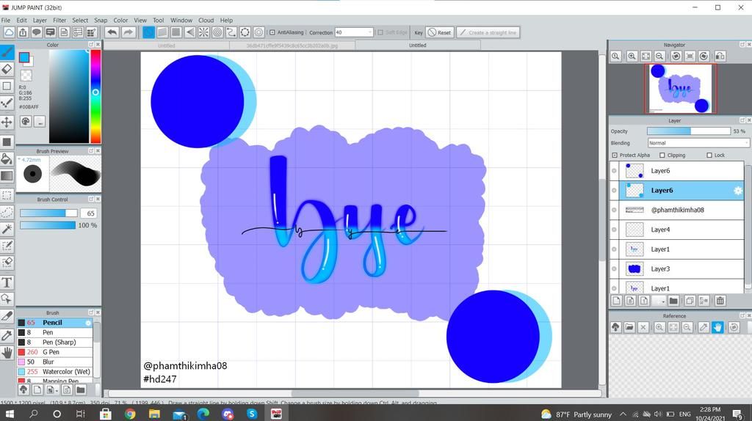This screenshot has height=421, width=752.
Task: Toggle visibility of selected Layer6
Action: tap(614, 191)
